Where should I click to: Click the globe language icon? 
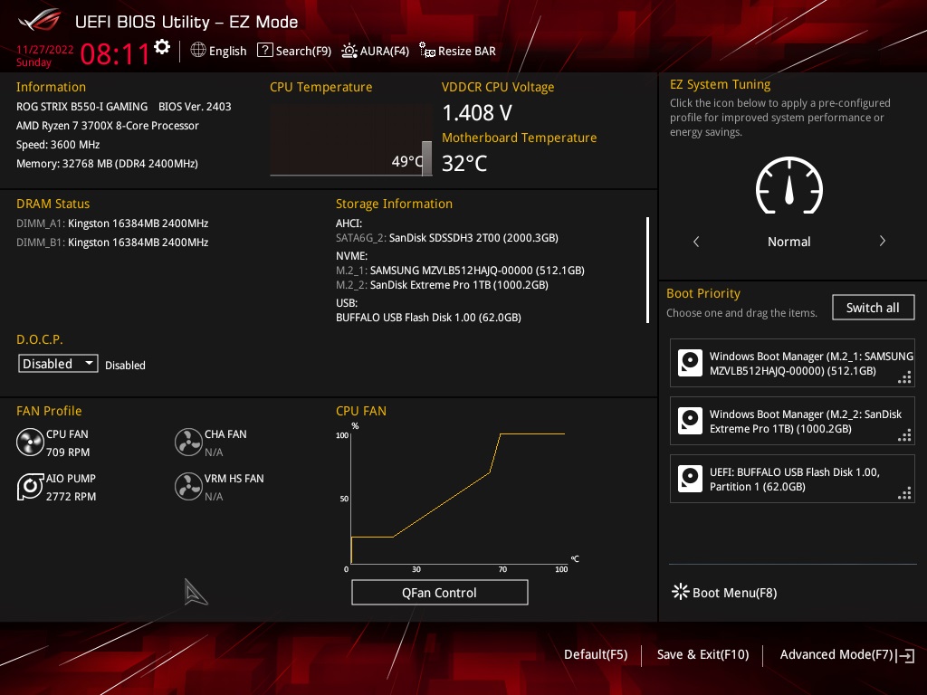pos(198,51)
